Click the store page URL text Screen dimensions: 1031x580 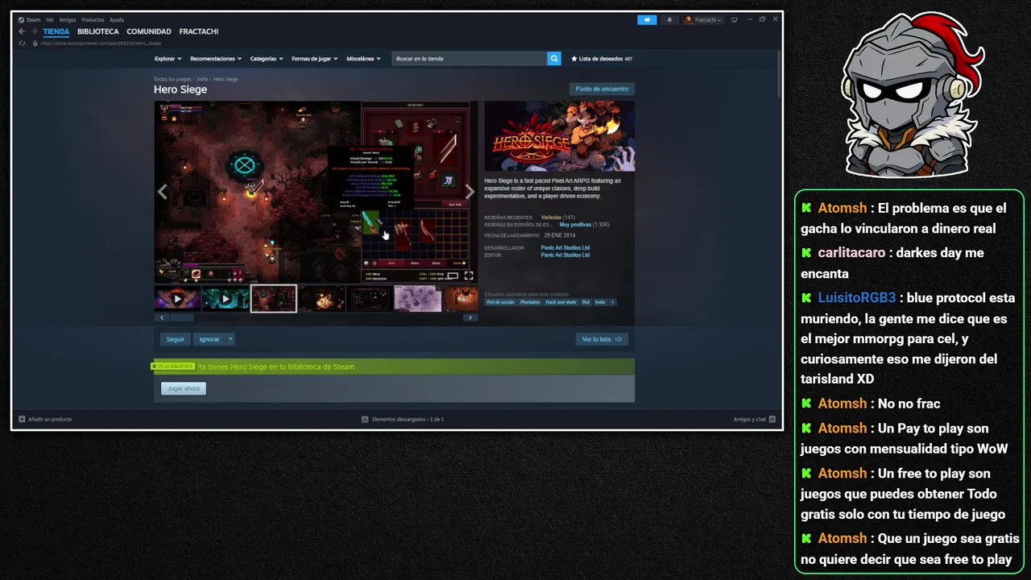point(101,43)
